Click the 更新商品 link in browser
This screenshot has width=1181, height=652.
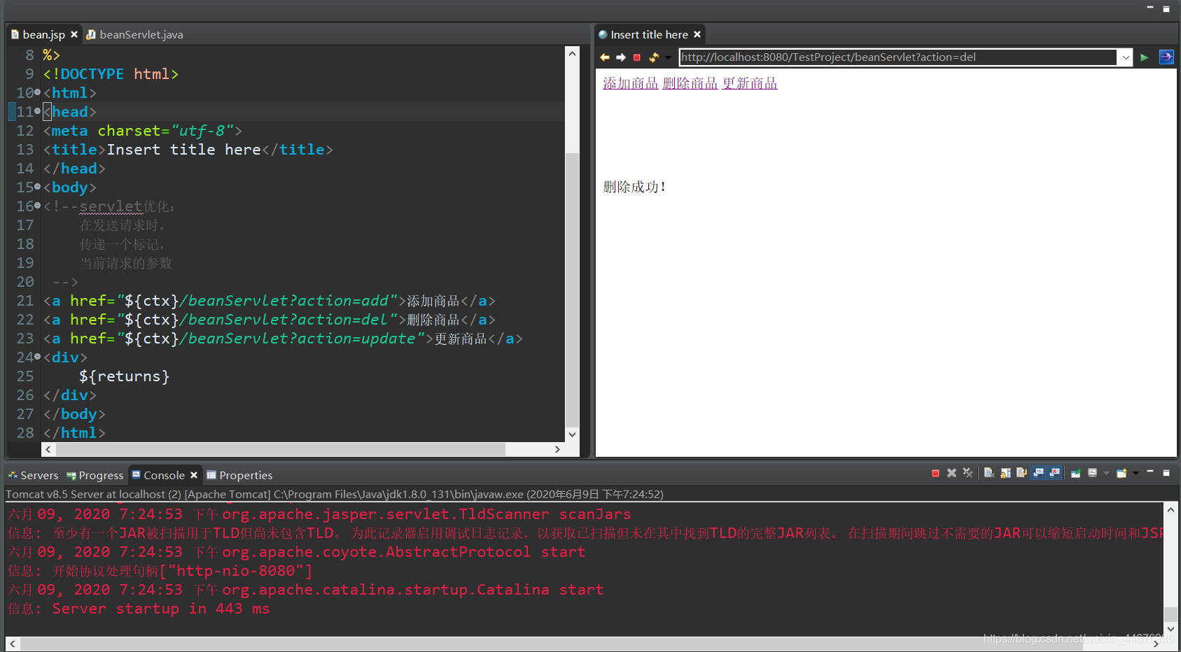click(750, 83)
